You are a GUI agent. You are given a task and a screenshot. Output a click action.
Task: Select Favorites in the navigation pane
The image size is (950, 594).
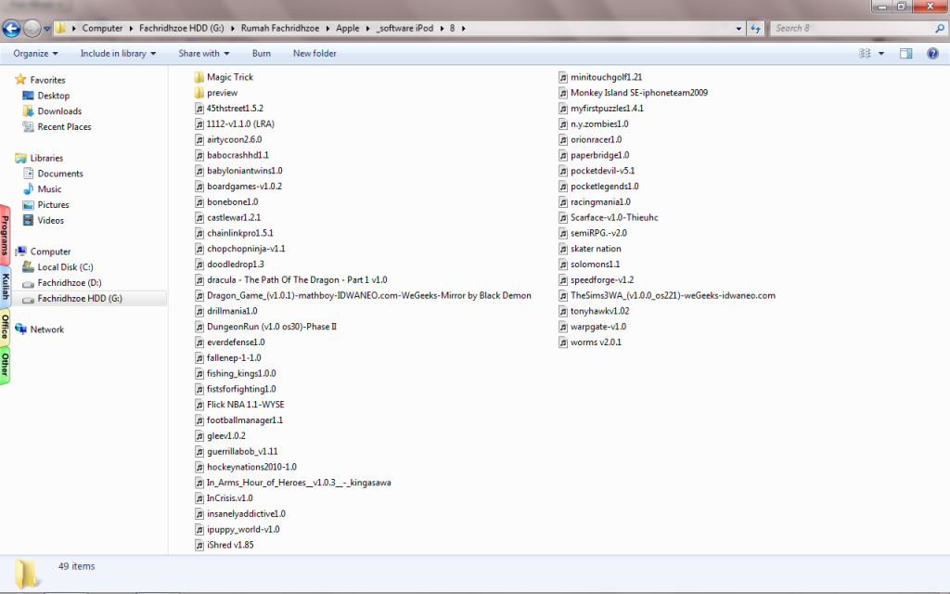(x=47, y=80)
